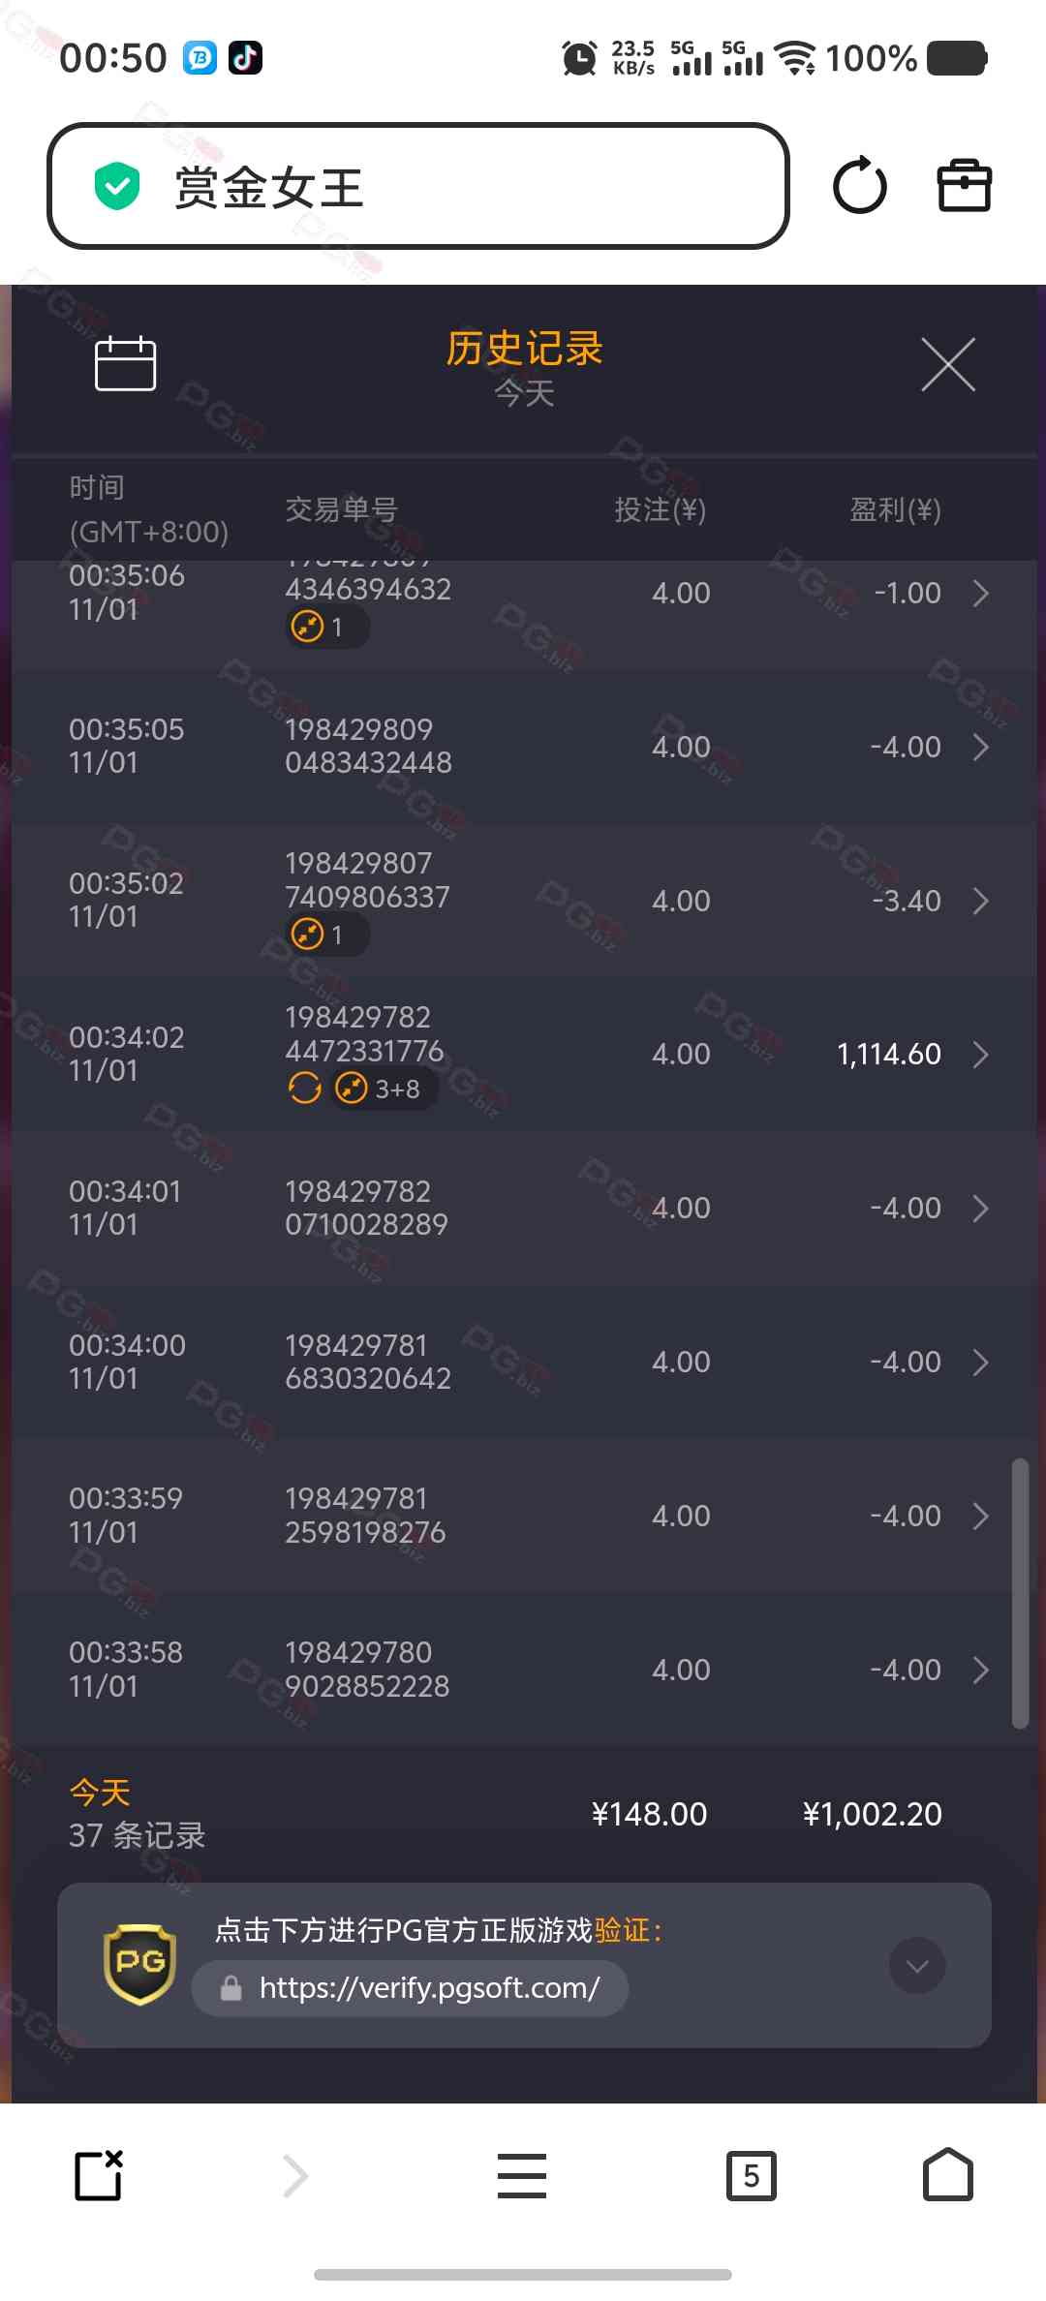Tap the PG badge logo
1046x2301 pixels.
coord(139,1965)
